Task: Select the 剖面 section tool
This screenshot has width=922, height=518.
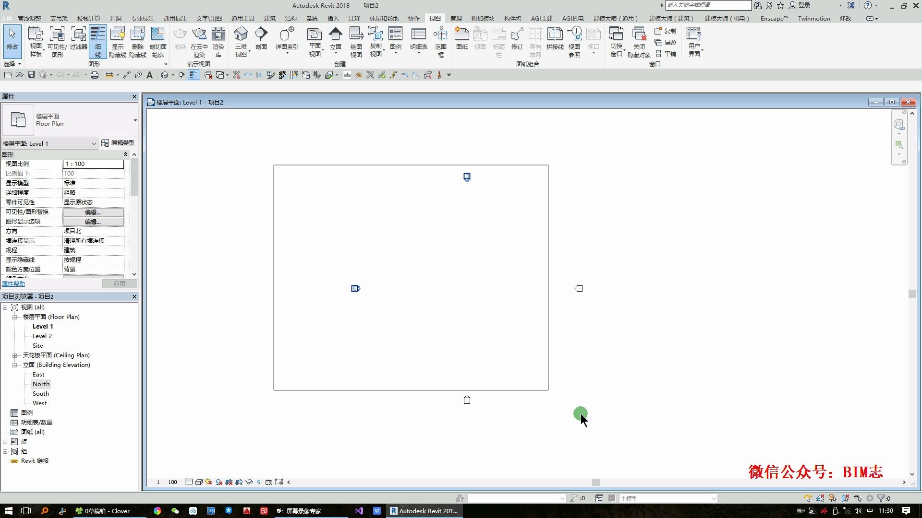Action: tap(261, 35)
